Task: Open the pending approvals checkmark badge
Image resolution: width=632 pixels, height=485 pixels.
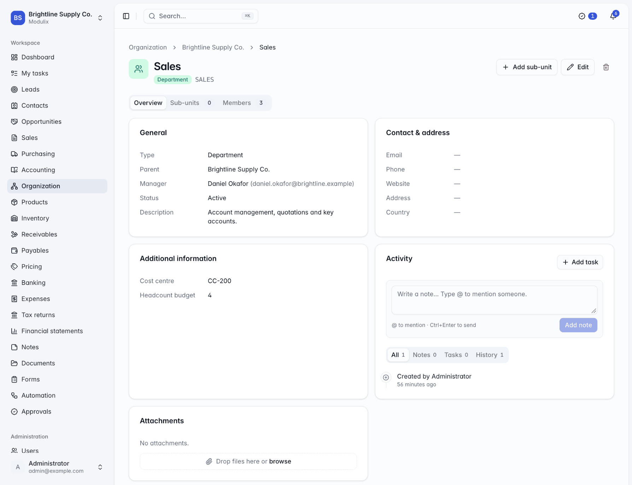Action: click(587, 16)
